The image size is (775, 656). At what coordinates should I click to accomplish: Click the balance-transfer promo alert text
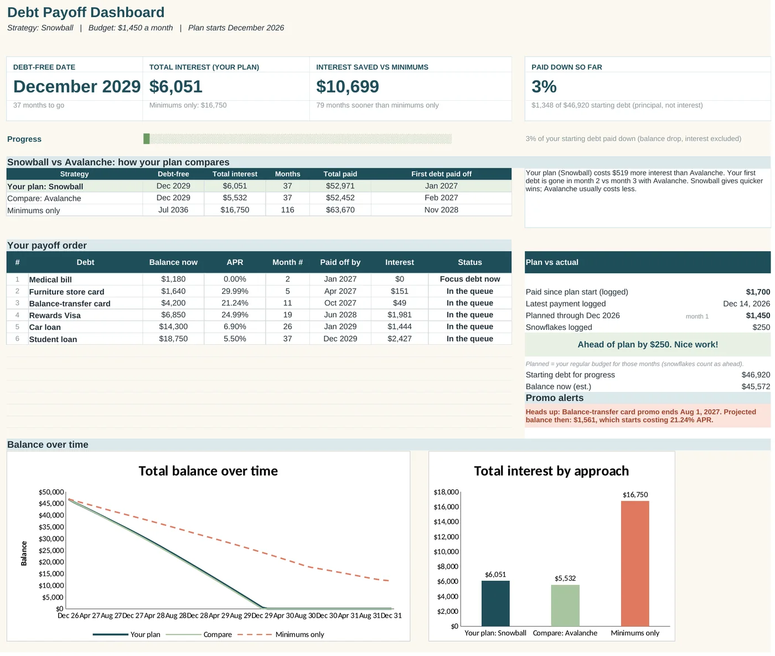coord(640,416)
